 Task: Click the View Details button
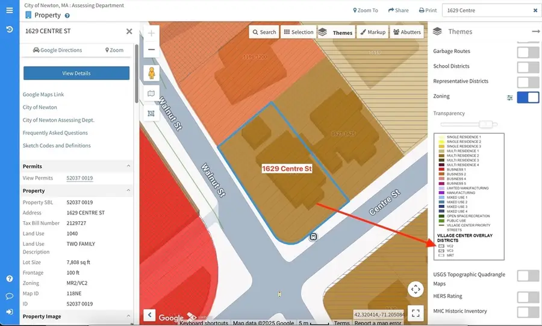76,74
